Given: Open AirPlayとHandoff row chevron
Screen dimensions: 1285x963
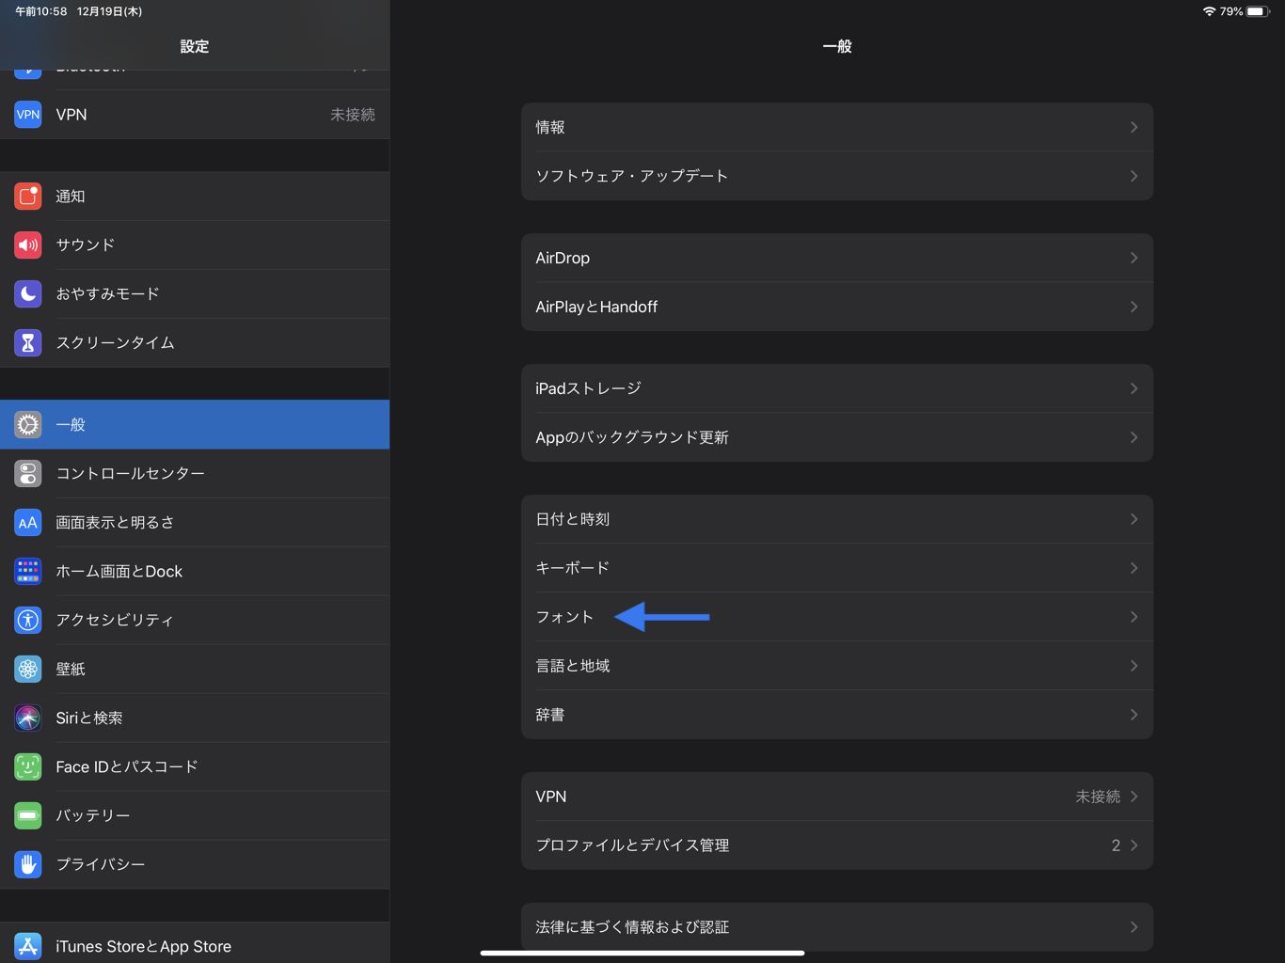Looking at the screenshot, I should (x=1134, y=307).
